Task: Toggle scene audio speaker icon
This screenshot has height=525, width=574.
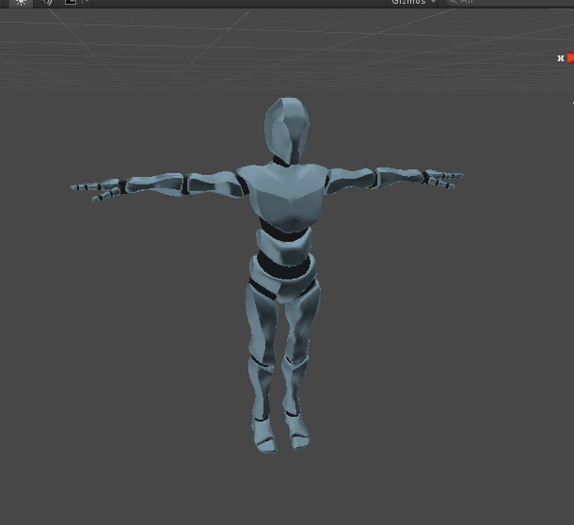Action: (x=46, y=3)
